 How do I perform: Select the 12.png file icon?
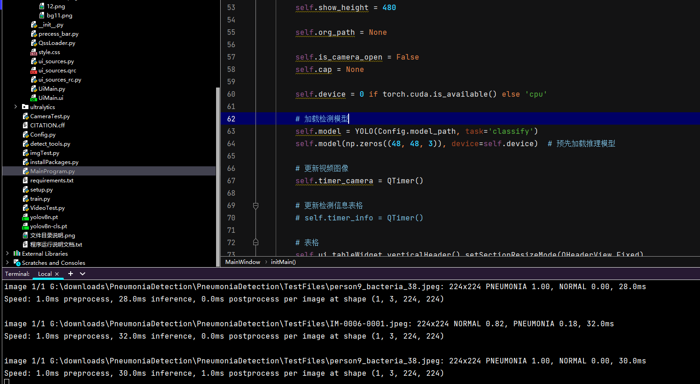pos(42,6)
